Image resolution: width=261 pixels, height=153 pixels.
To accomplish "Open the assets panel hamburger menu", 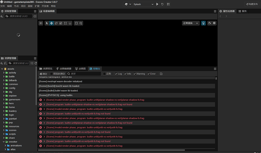I will (x=35, y=58).
